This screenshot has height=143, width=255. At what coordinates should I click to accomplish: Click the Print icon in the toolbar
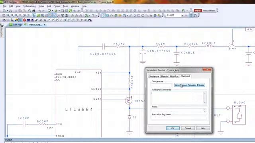click(x=10, y=11)
